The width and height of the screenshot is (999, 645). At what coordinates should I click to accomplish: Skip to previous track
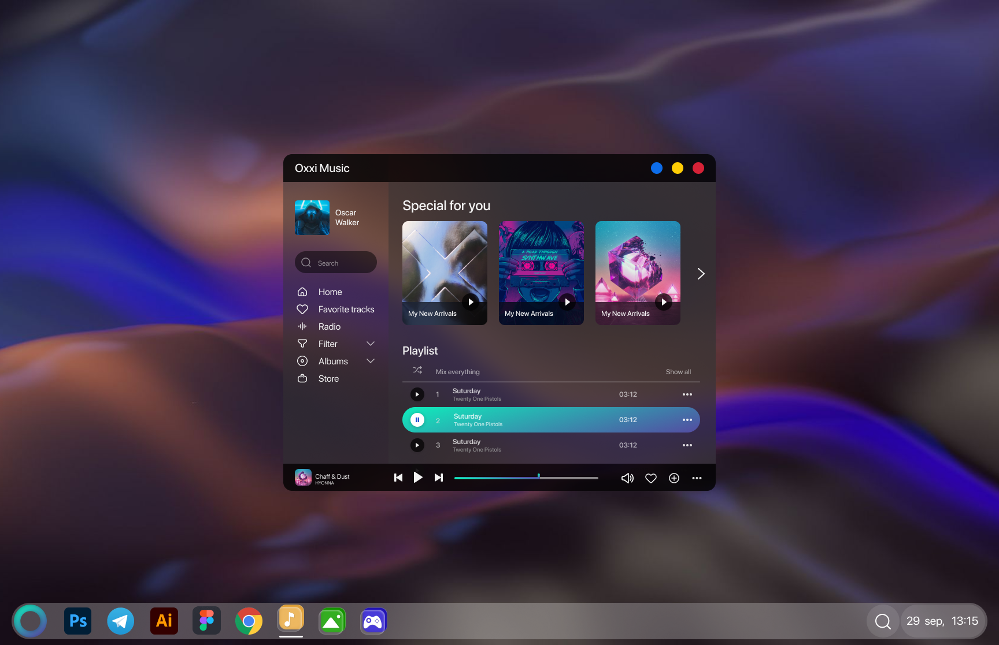[398, 478]
